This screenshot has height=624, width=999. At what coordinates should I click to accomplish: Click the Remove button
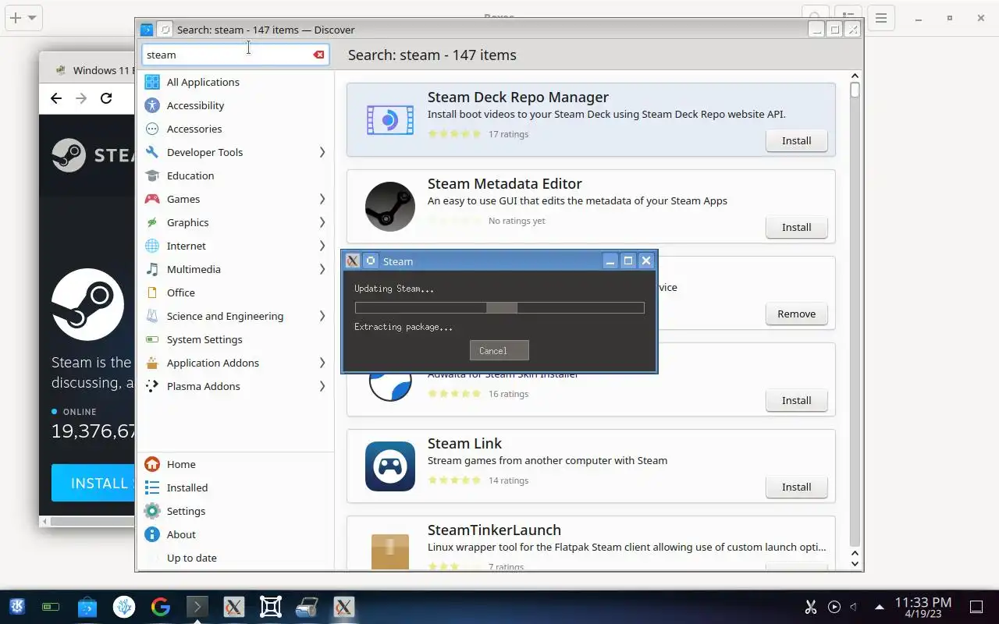click(796, 314)
